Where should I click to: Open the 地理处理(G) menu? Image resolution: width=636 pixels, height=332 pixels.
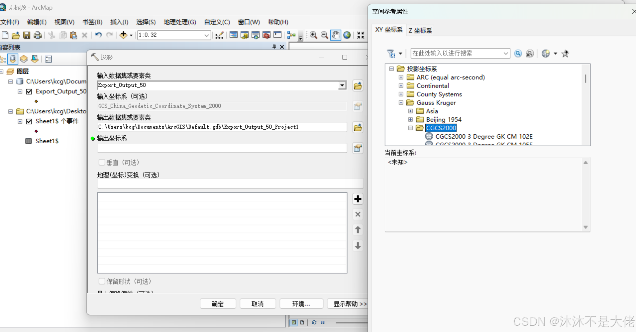tap(179, 22)
